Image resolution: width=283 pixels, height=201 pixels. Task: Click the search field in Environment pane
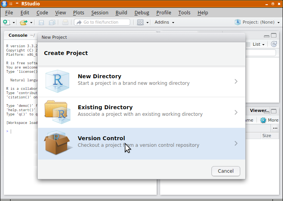(x=260, y=53)
